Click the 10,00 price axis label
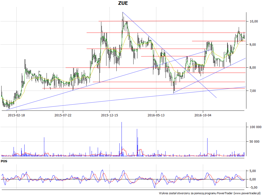262x196 pixels. tap(254, 21)
